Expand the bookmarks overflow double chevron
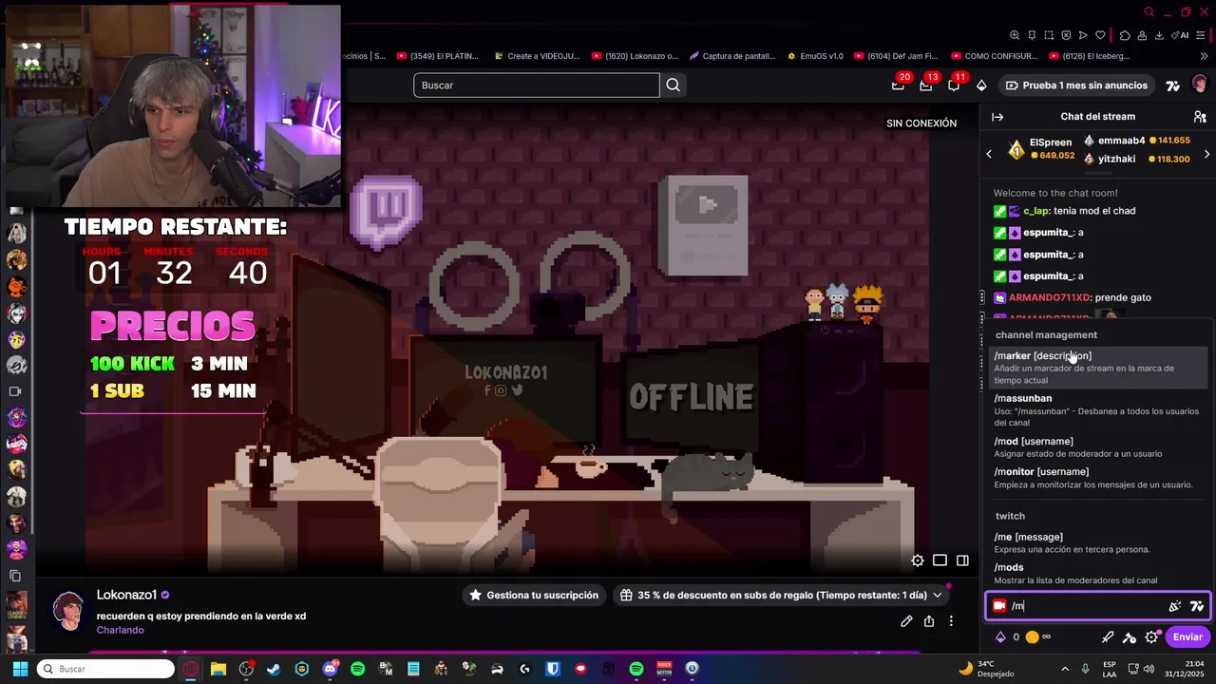This screenshot has width=1216, height=684. (x=1203, y=56)
